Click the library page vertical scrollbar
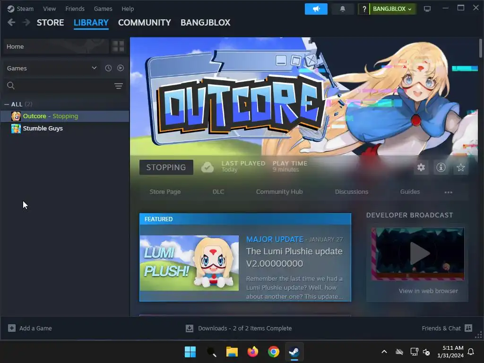Image resolution: width=484 pixels, height=363 pixels. (x=481, y=48)
